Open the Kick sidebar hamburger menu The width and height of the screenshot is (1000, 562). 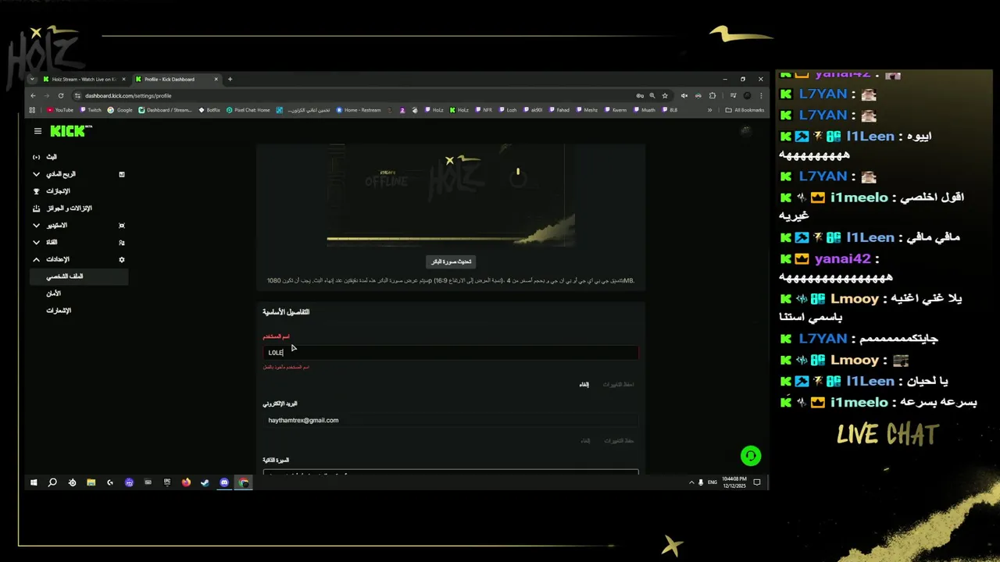click(x=37, y=131)
